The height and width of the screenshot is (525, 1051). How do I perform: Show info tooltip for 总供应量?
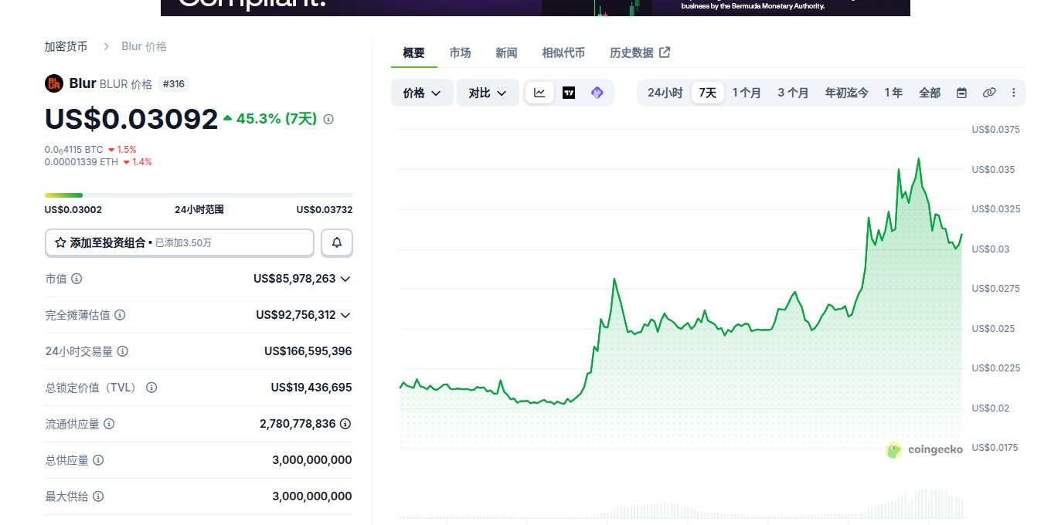(x=98, y=460)
